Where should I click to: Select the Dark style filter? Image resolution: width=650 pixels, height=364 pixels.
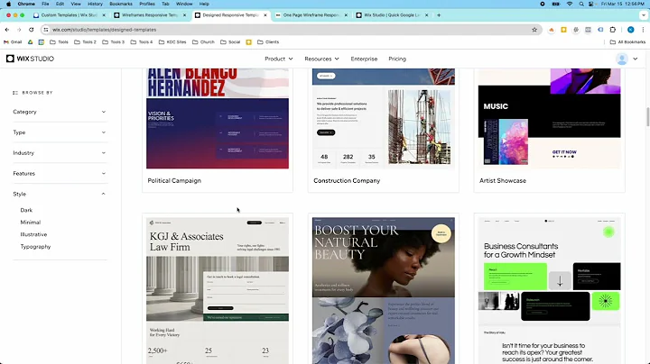coord(26,210)
